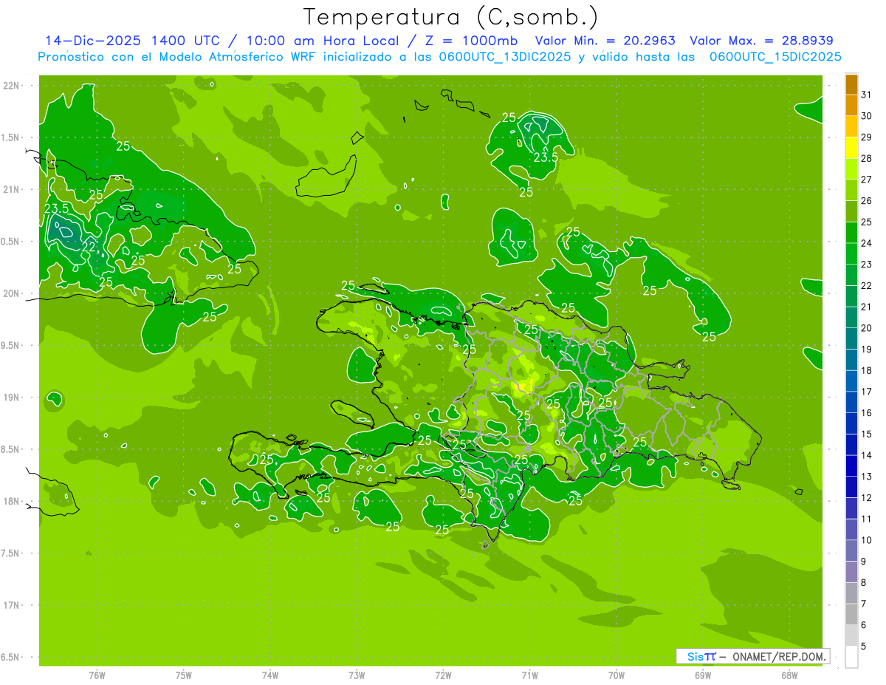The width and height of the screenshot is (886, 685).
Task: Click the colorbar label '27'
Action: [866, 180]
